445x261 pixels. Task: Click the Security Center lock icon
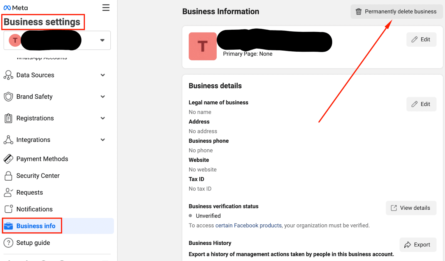coord(8,176)
